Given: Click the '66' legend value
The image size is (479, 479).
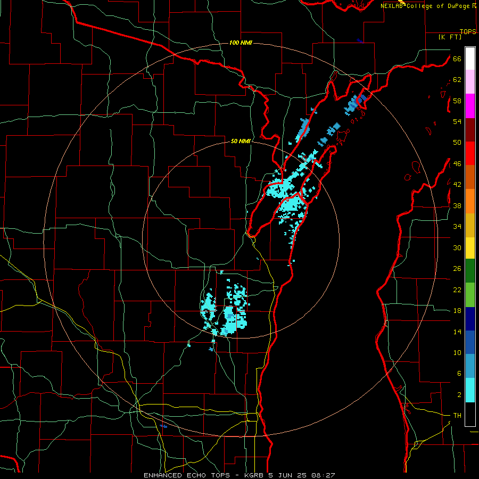Looking at the screenshot, I should pyautogui.click(x=457, y=59).
